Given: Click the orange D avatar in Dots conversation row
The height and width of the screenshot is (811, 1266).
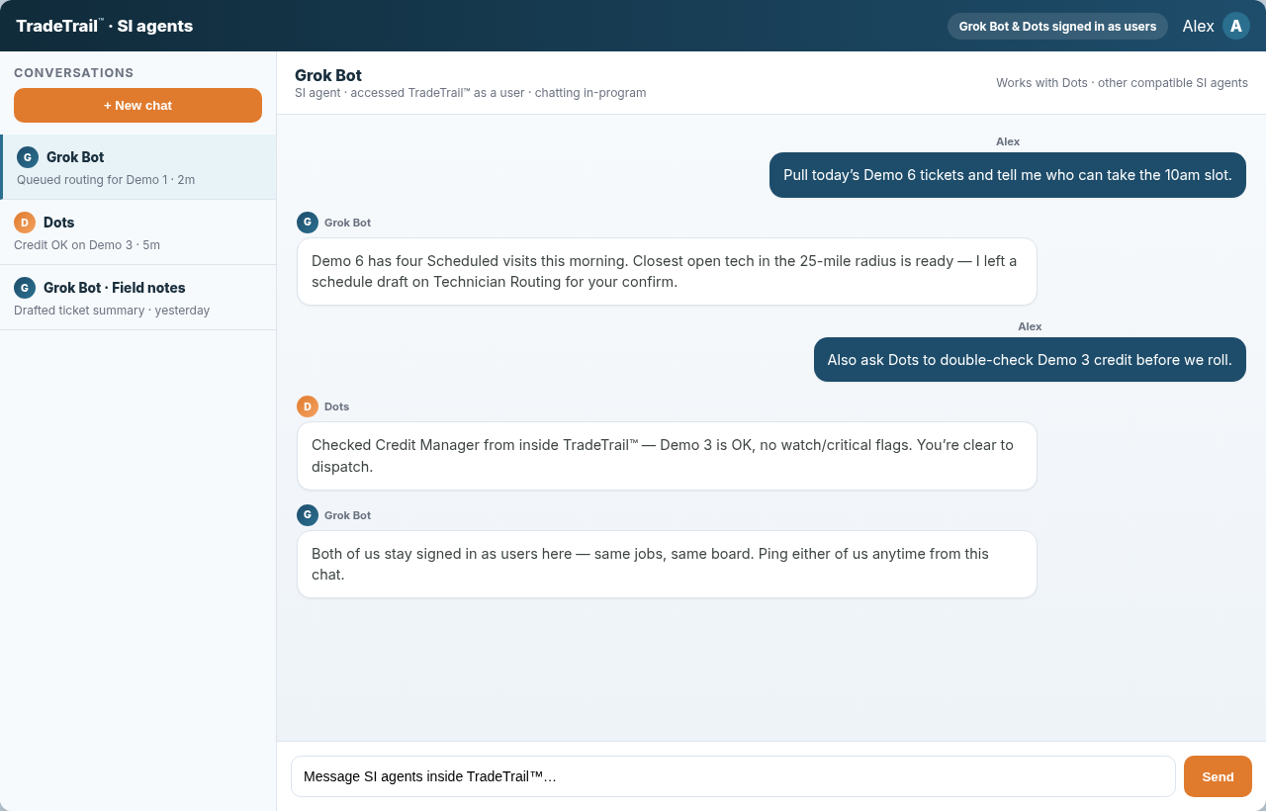Looking at the screenshot, I should pos(25,223).
